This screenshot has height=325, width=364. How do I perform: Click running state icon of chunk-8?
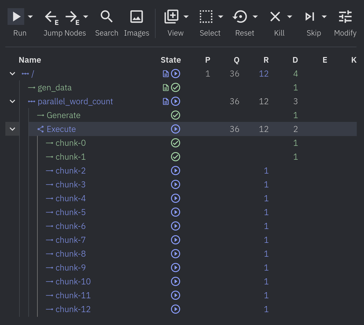coord(175,254)
